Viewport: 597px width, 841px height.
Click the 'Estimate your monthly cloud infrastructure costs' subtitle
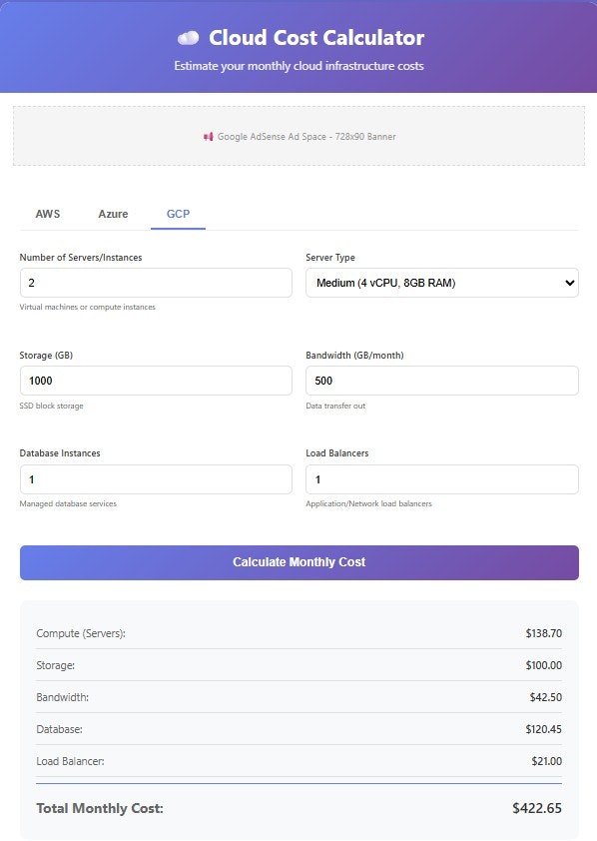[299, 66]
